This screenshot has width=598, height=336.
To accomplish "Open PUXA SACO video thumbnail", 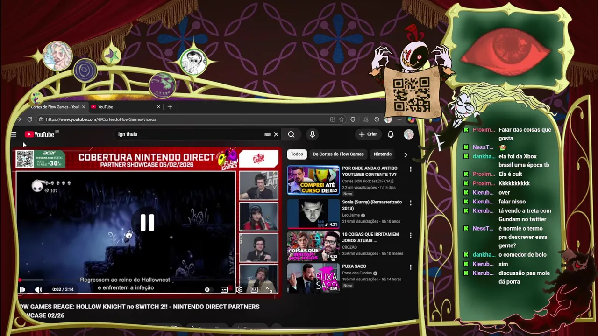I will tap(313, 278).
